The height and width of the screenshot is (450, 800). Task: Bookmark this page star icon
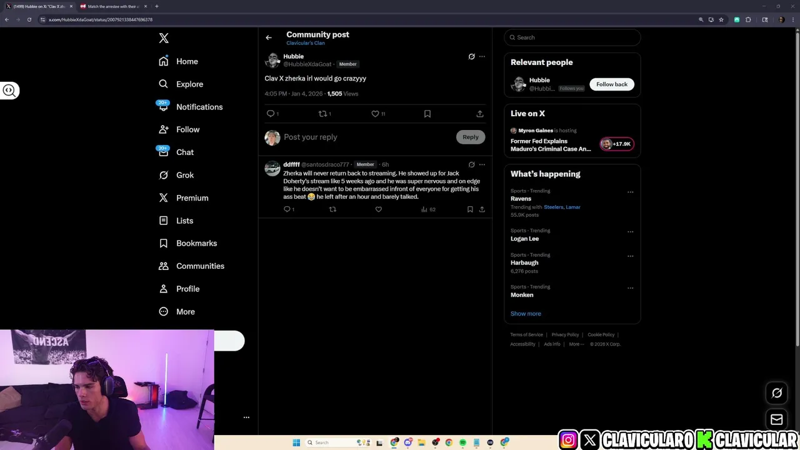(721, 19)
